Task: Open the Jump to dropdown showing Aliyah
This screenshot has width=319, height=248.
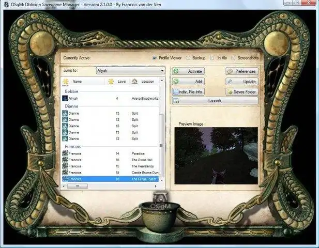Action: (x=130, y=71)
